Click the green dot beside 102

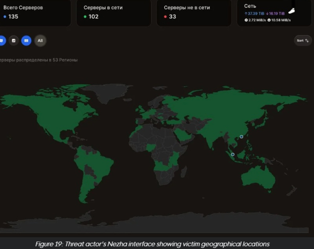point(85,17)
